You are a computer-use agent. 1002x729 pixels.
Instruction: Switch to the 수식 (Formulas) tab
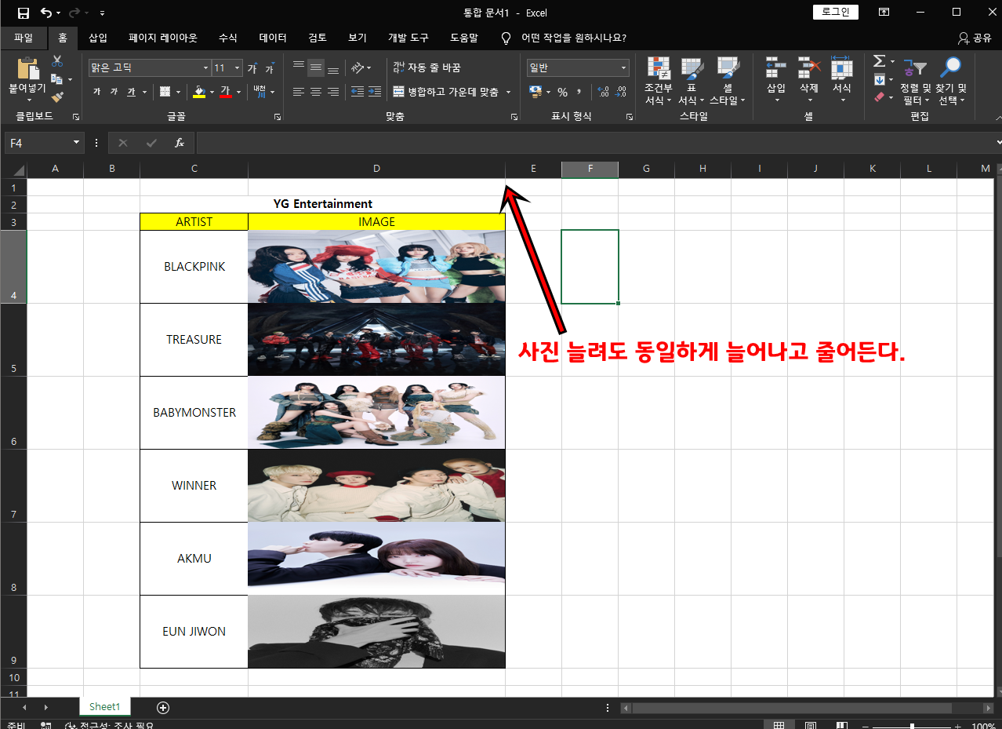tap(228, 38)
